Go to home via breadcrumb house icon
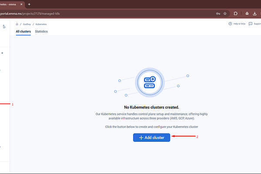The width and height of the screenshot is (261, 174). [x=17, y=24]
